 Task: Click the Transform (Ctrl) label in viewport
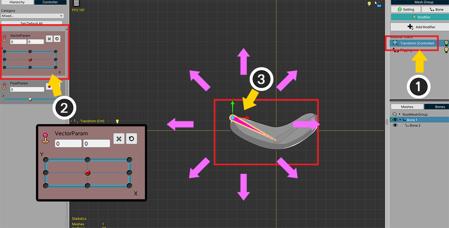[92, 121]
